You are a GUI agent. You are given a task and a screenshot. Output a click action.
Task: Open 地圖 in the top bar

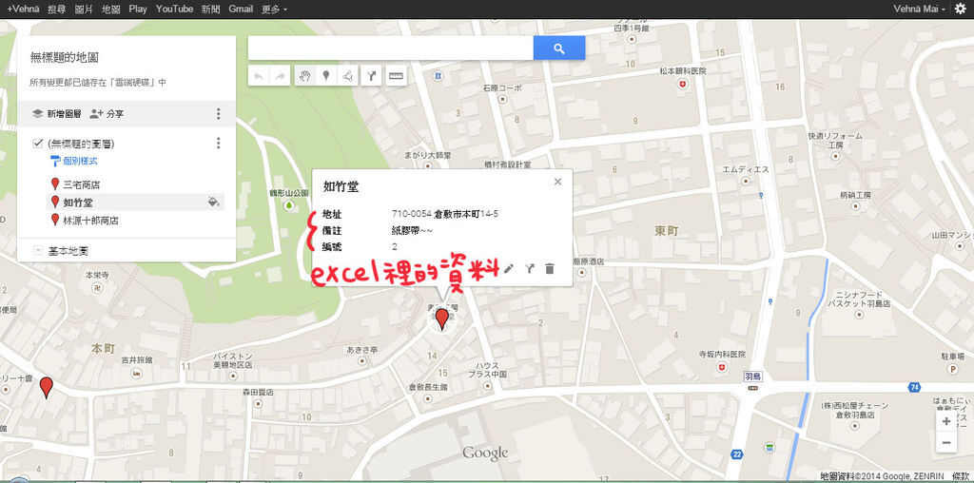110,9
